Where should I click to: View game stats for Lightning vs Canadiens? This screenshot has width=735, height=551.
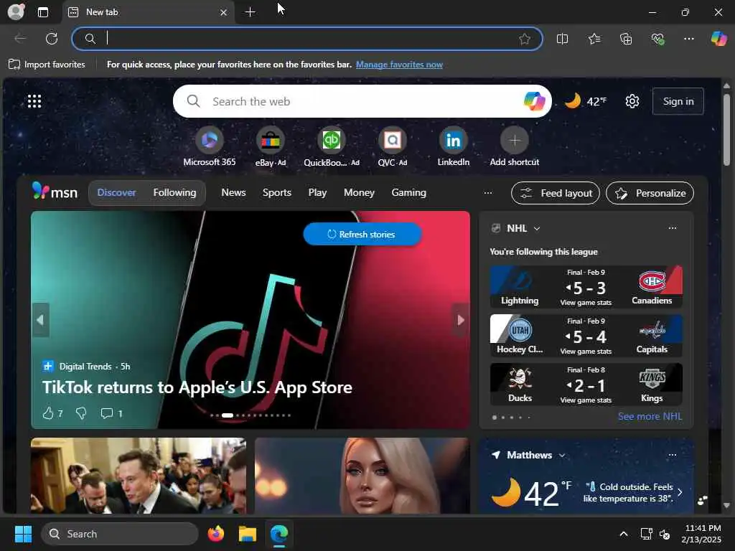point(586,303)
